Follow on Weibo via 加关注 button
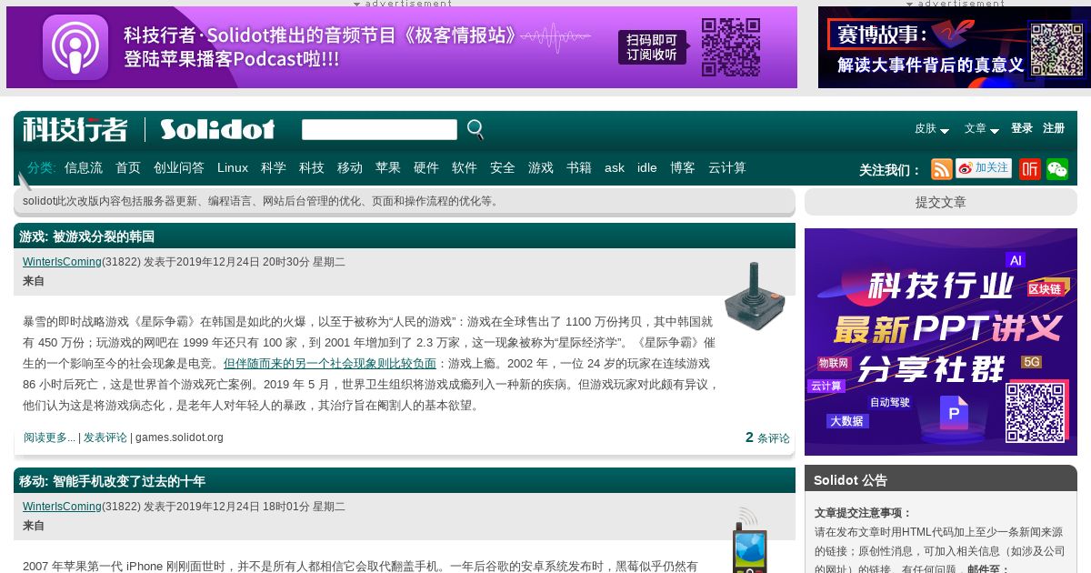This screenshot has height=573, width=1091. pyautogui.click(x=984, y=168)
